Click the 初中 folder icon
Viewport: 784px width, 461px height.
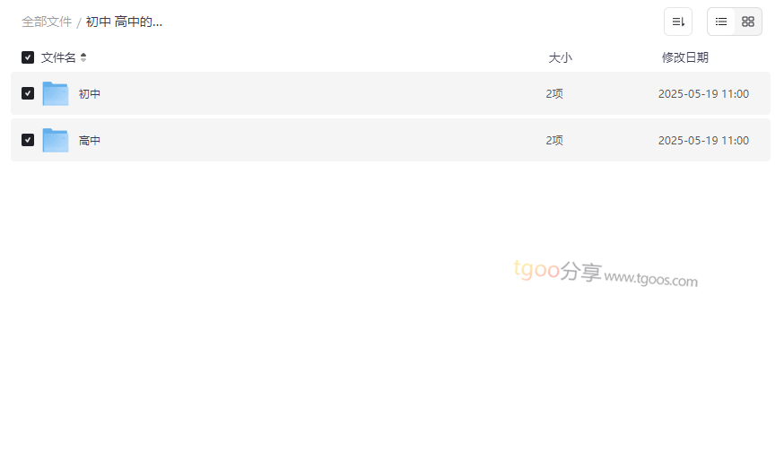click(x=56, y=93)
